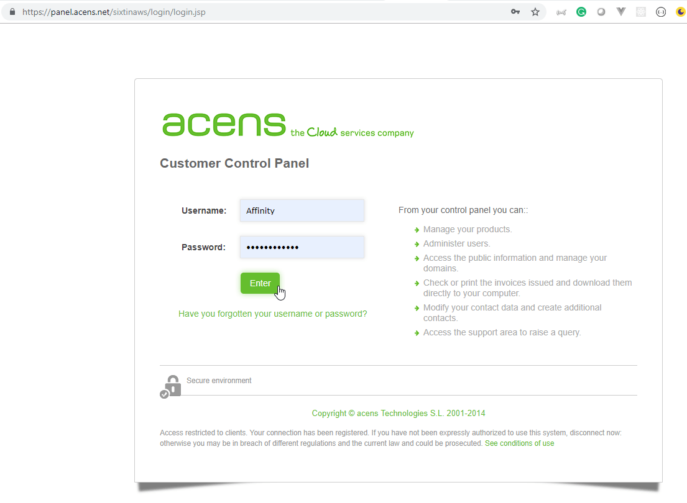Screen dimensions: 687x503
Task: Focus the Password input field
Action: (302, 247)
